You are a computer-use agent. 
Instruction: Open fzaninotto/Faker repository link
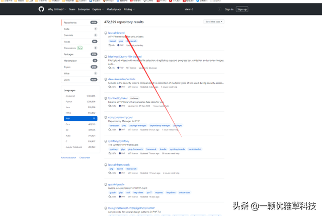coord(118,98)
